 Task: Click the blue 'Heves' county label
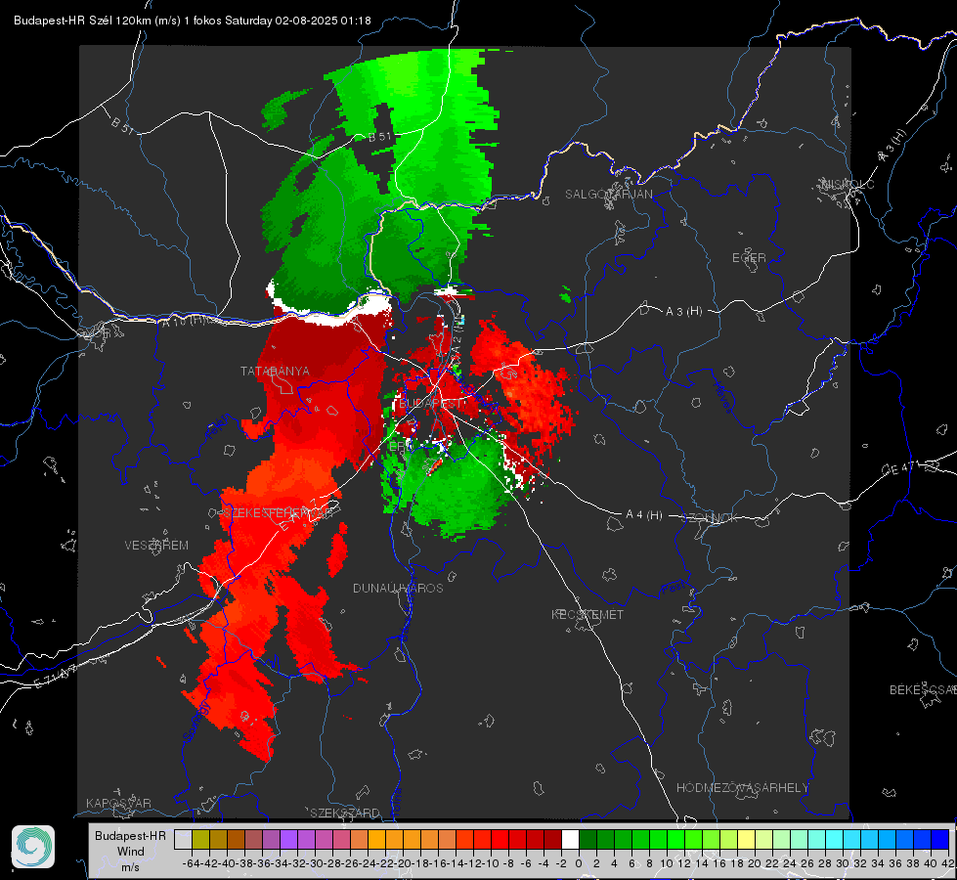point(723,397)
